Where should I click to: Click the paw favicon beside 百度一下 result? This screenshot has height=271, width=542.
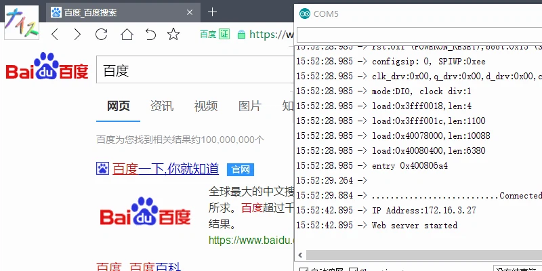[102, 169]
